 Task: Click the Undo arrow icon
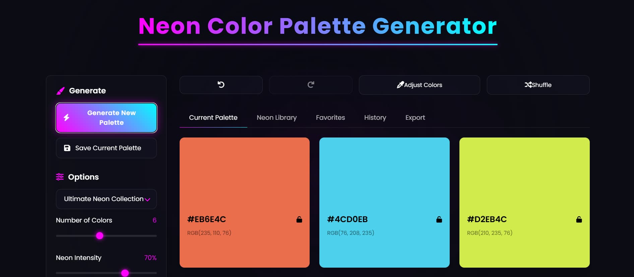pyautogui.click(x=221, y=85)
